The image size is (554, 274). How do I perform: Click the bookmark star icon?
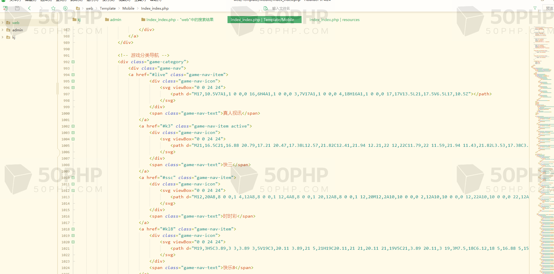[x=53, y=8]
